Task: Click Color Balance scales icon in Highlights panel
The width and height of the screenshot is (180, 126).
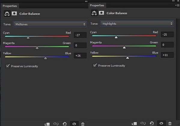Action: point(94,13)
